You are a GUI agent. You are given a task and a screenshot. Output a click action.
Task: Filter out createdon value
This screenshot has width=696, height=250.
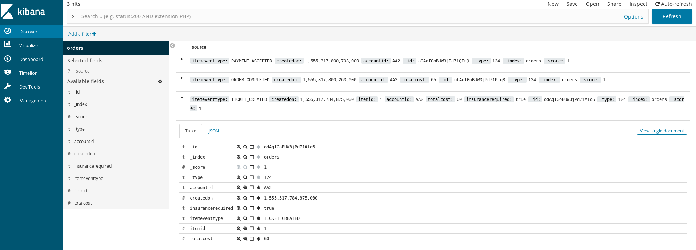tap(245, 198)
